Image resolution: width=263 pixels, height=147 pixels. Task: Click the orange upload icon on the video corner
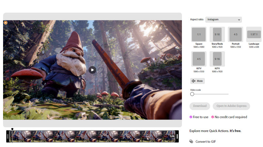[6, 23]
